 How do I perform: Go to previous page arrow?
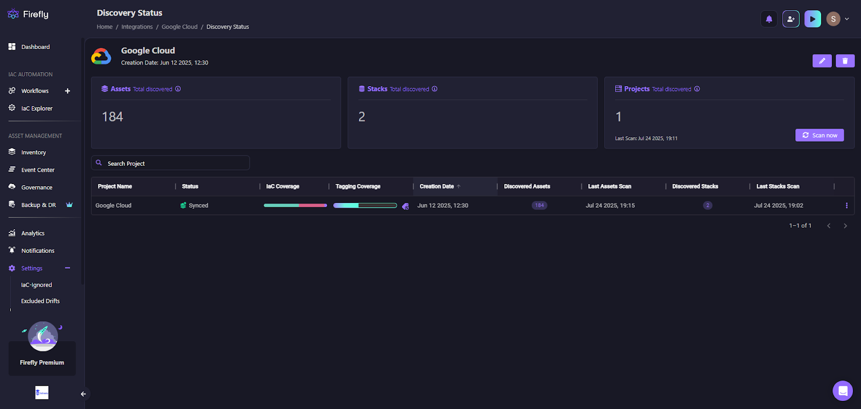click(829, 225)
